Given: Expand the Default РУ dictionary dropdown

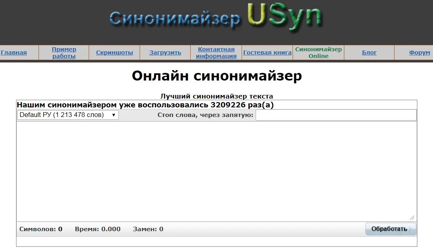Looking at the screenshot, I should coord(68,115).
